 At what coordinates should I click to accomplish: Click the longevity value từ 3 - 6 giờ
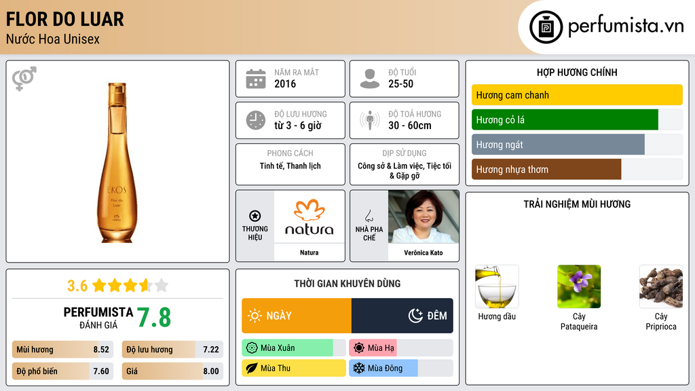click(x=298, y=126)
